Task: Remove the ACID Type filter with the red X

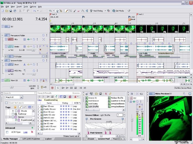Action: tap(32, 132)
